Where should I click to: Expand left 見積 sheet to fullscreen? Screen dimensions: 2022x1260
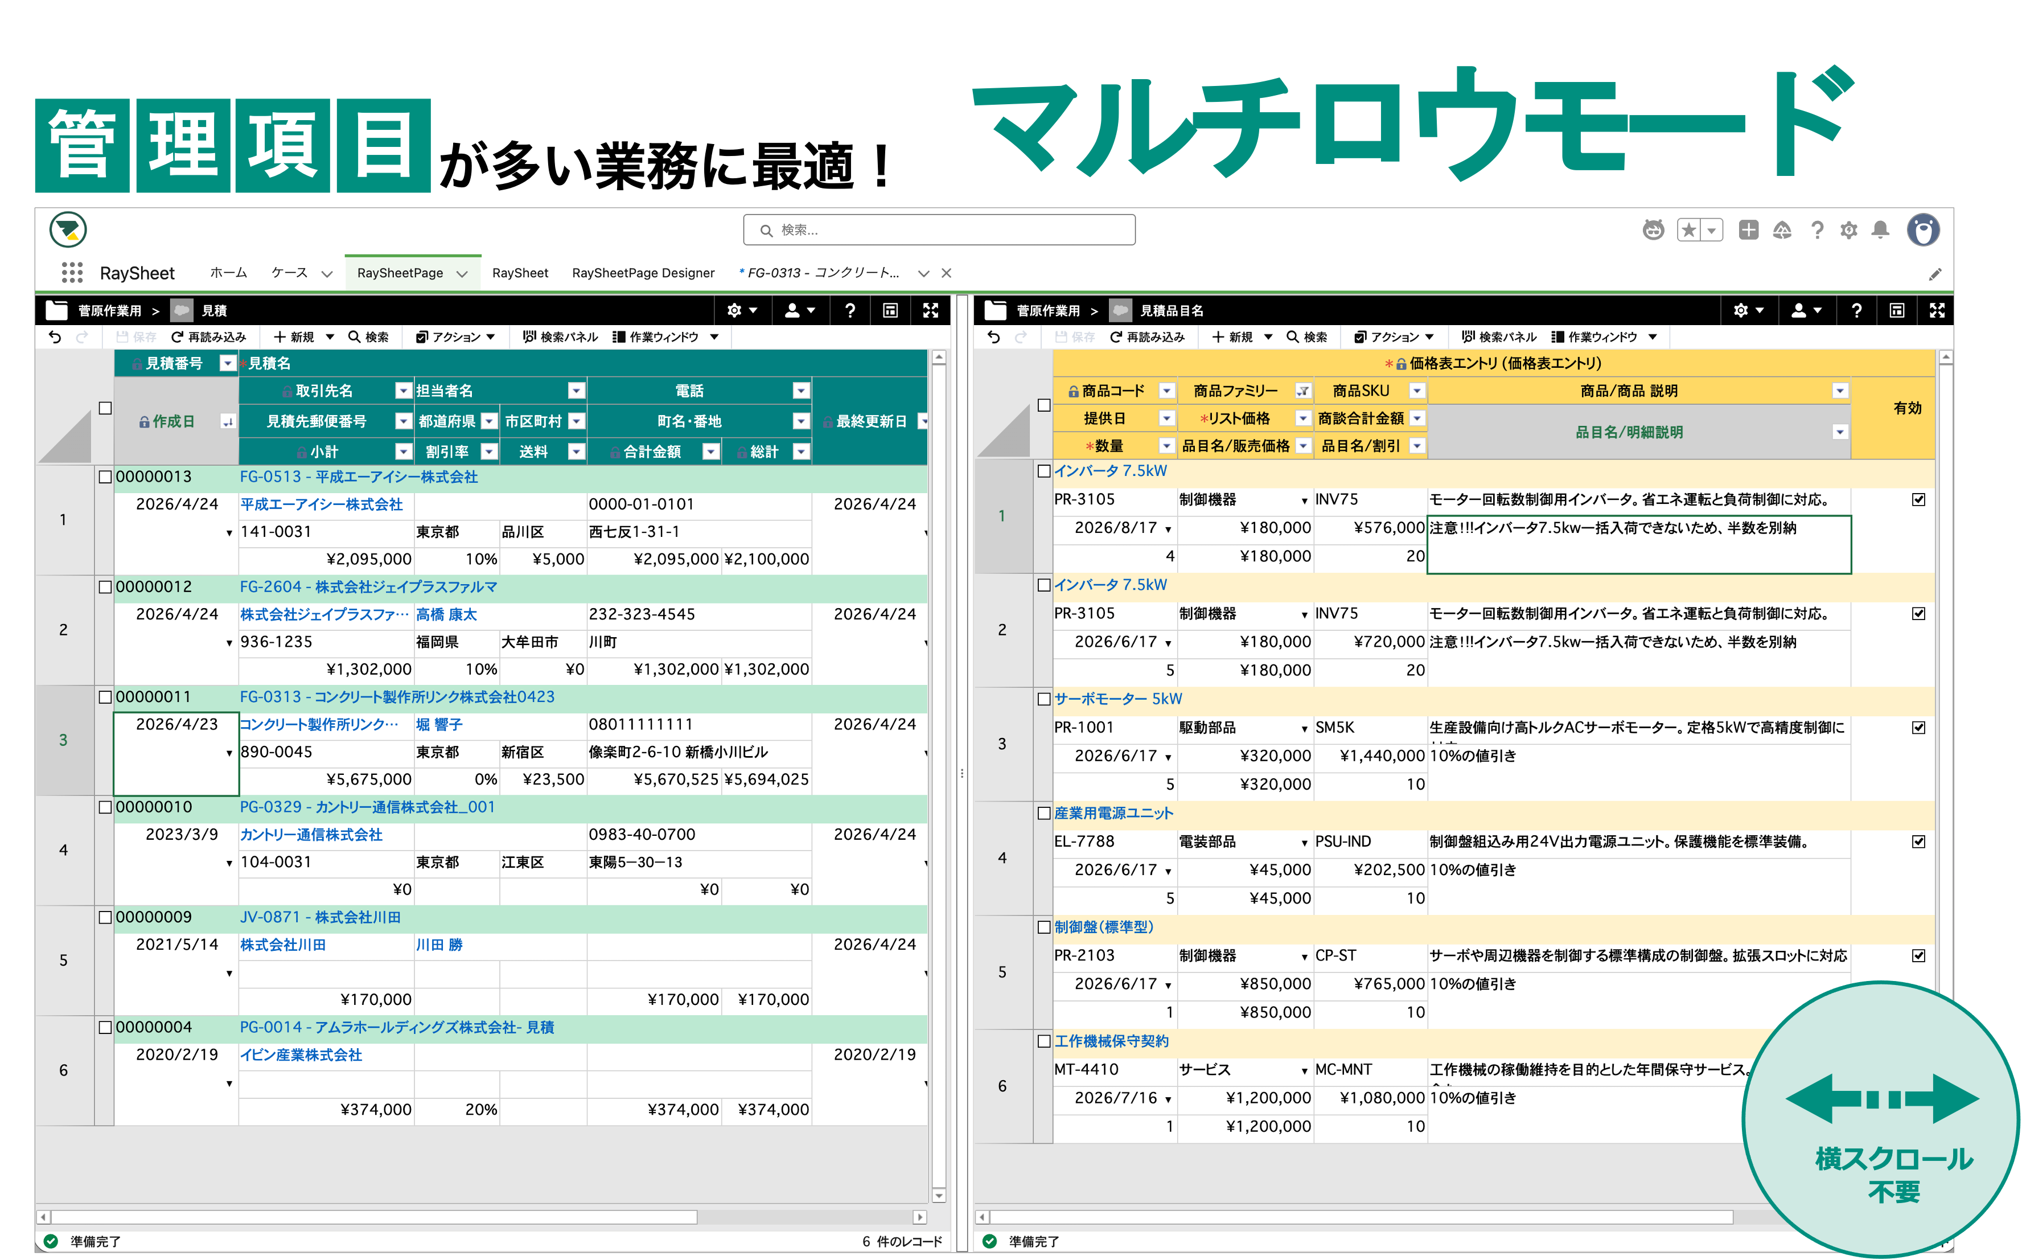click(x=931, y=310)
